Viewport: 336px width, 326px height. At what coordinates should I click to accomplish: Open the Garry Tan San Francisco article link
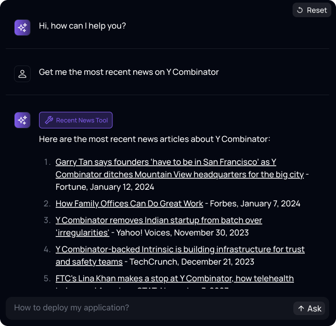pos(179,168)
